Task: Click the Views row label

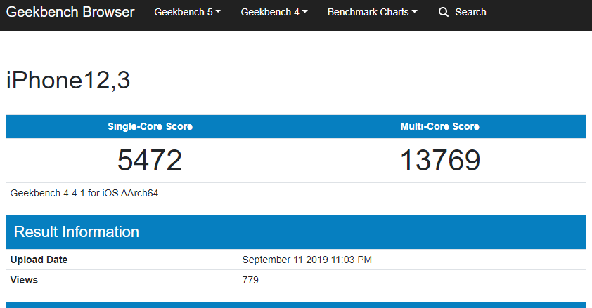Action: point(24,280)
